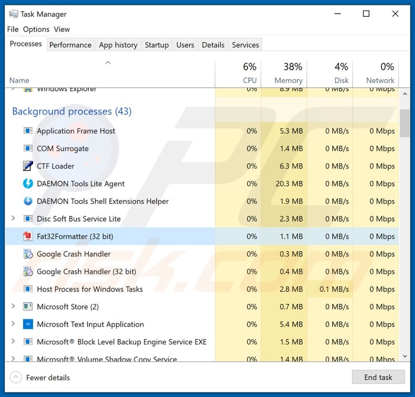Click the CTF Loader pen icon
Image resolution: width=415 pixels, height=397 pixels.
tap(28, 166)
